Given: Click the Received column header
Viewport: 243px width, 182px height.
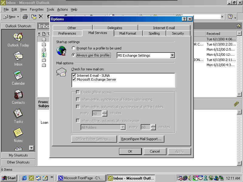Looking at the screenshot, I should coord(221,34).
